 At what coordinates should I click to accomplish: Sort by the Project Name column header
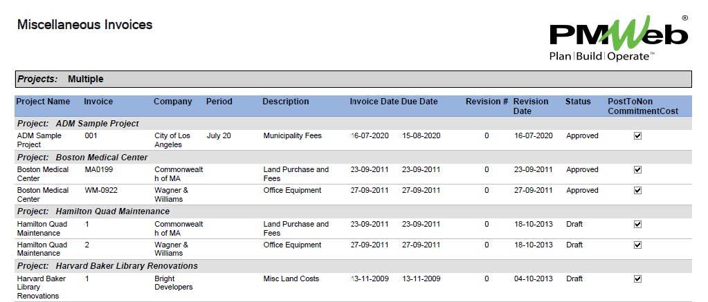click(43, 102)
